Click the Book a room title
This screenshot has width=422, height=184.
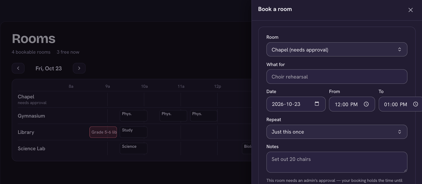(275, 9)
